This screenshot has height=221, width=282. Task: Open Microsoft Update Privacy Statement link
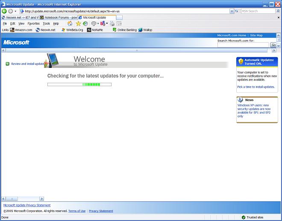pos(27,205)
